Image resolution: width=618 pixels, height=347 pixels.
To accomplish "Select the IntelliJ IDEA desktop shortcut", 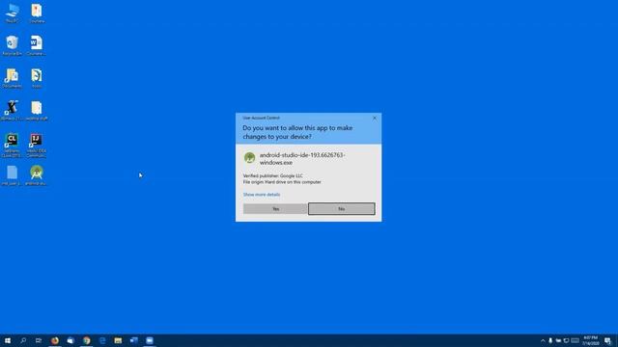I will click(37, 145).
